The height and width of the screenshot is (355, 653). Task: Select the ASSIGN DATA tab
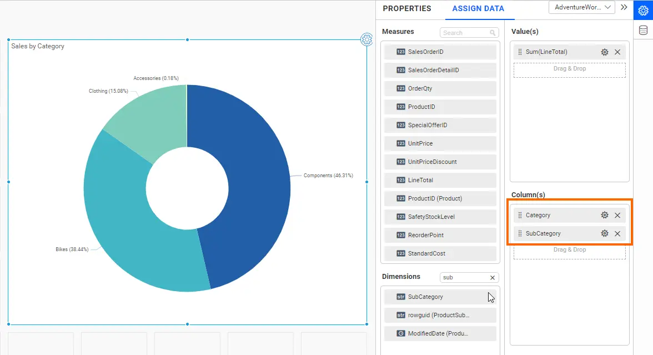click(x=478, y=9)
